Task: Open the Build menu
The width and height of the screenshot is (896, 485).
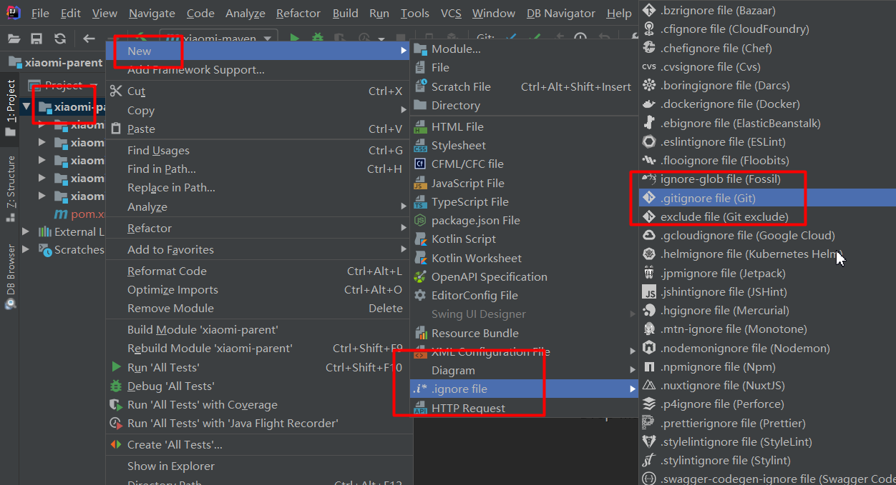Action: point(346,13)
